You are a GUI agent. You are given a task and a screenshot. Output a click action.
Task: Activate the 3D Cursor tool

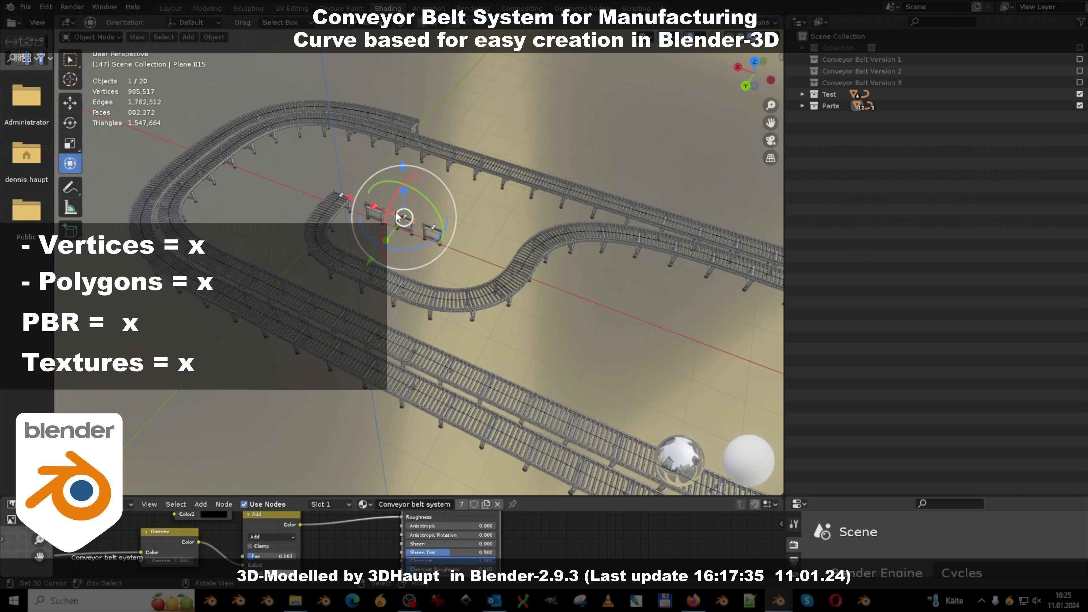click(x=70, y=79)
